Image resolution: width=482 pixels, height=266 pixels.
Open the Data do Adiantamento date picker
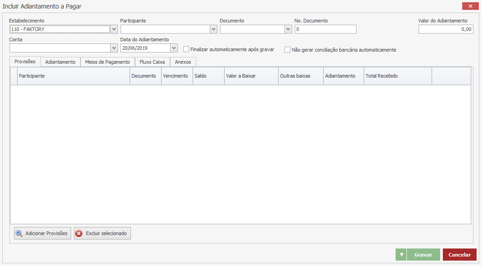(x=174, y=48)
